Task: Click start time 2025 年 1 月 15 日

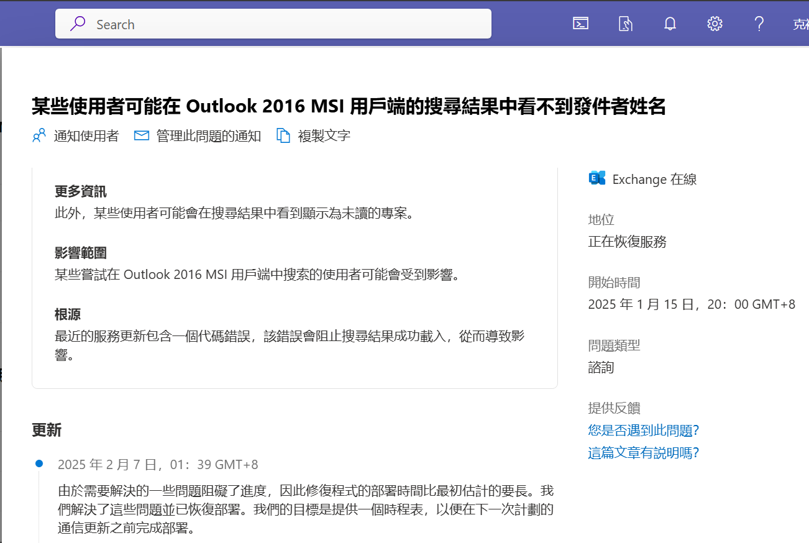Action: (x=692, y=304)
